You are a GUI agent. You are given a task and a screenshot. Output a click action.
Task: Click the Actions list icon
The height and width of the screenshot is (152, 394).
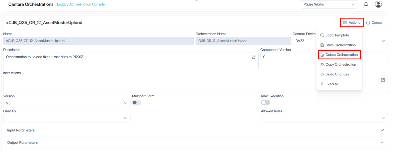pyautogui.click(x=345, y=23)
